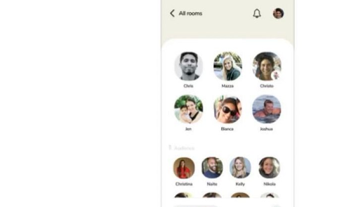Image resolution: width=347 pixels, height=207 pixels.
Task: Tap the Audience section heading
Action: [x=184, y=148]
